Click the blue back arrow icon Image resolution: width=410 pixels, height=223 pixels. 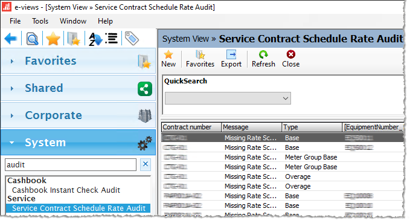11,39
